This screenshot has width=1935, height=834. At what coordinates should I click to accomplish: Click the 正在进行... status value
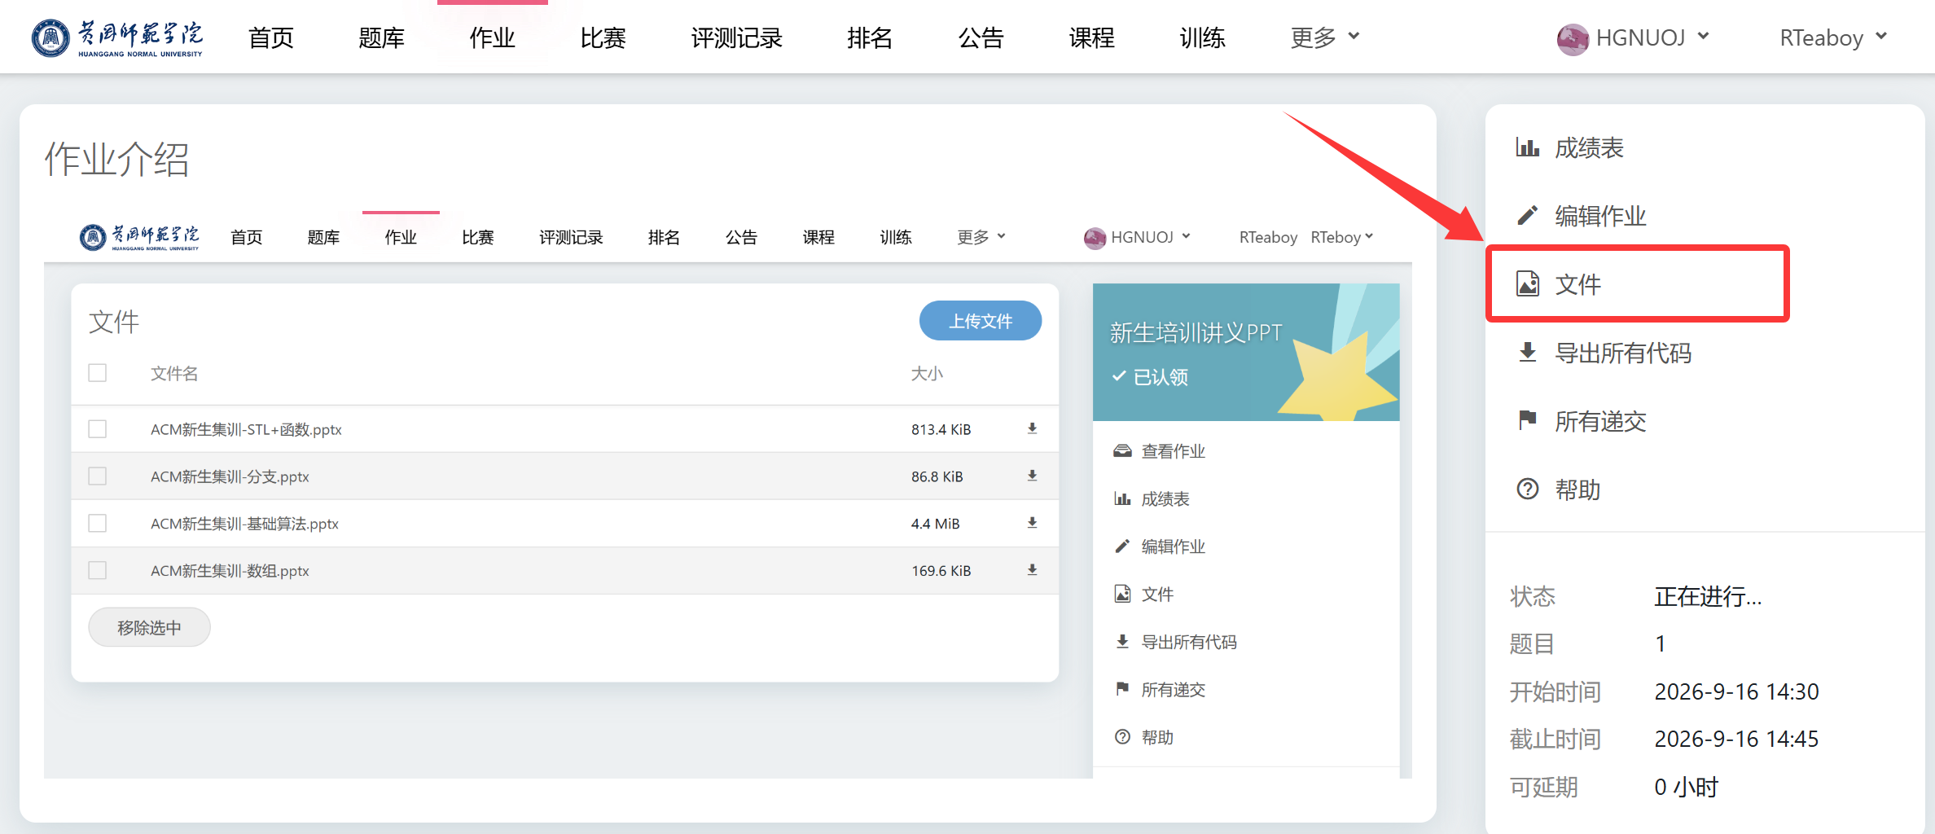pos(1708,597)
